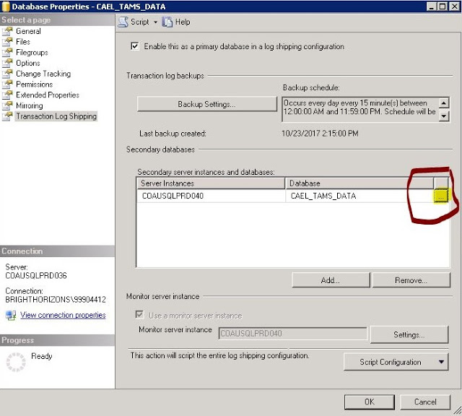This screenshot has width=462, height=416.
Task: Maximize the Database Properties window
Action: 443,6
